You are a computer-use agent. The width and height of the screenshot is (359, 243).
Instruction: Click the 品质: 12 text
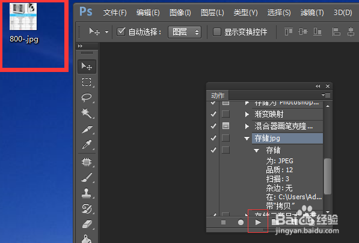280,170
